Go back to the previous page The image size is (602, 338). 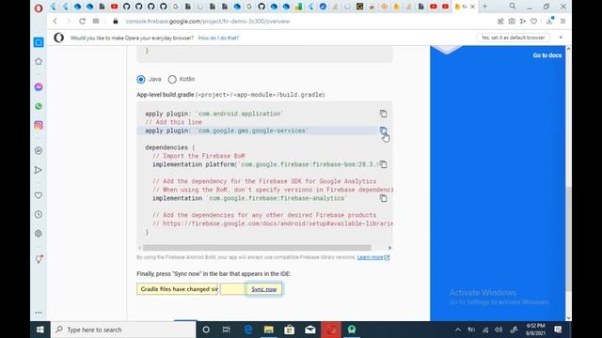(x=55, y=21)
